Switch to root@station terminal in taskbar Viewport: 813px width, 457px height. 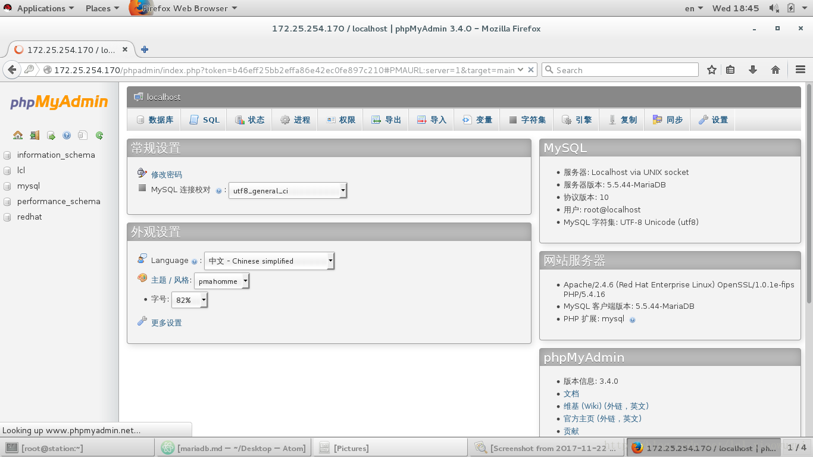(78, 448)
